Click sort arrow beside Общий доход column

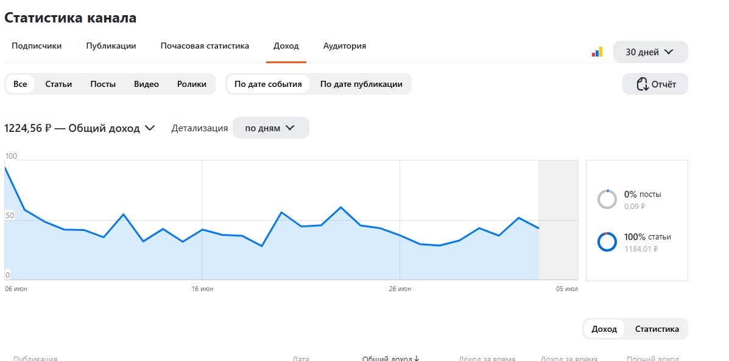pos(416,358)
